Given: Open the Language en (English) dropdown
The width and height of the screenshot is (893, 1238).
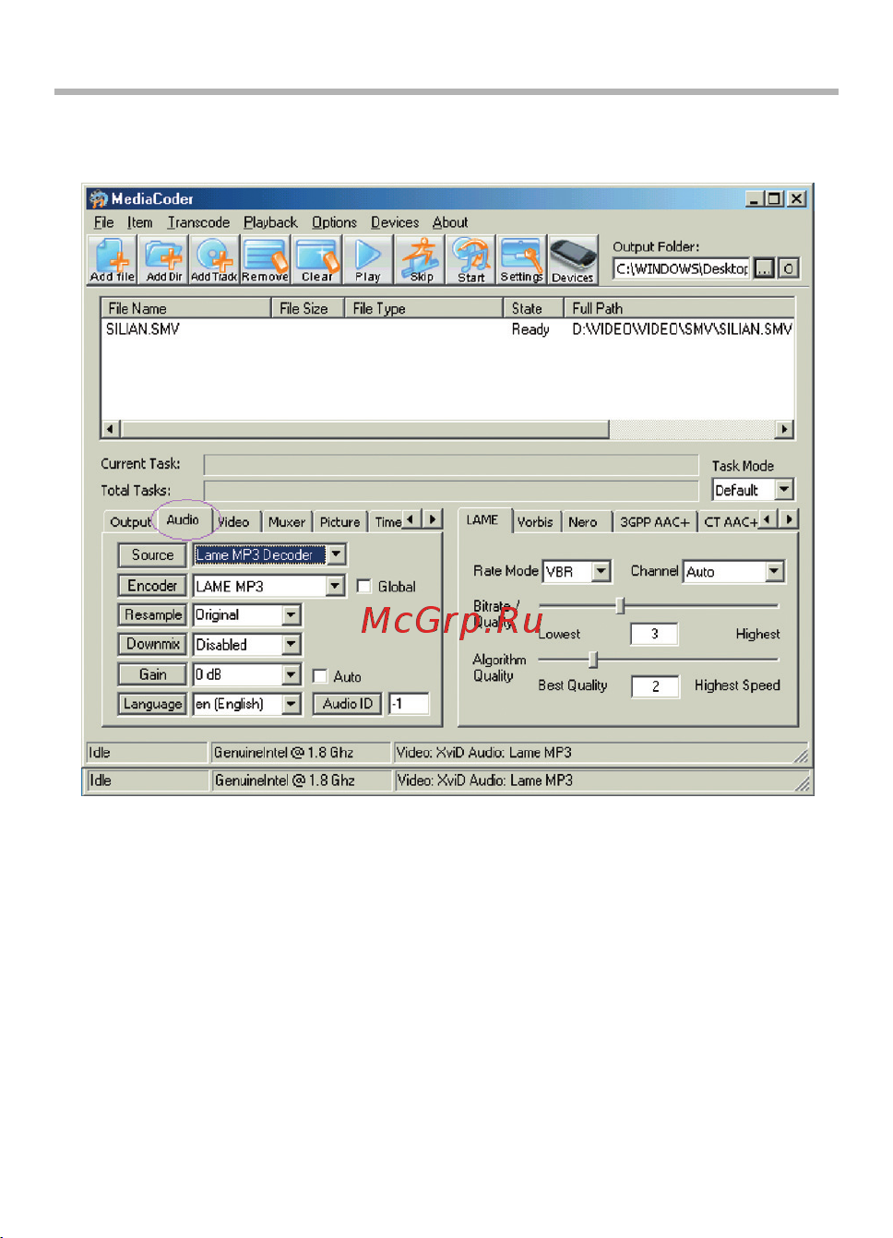Looking at the screenshot, I should point(292,704).
